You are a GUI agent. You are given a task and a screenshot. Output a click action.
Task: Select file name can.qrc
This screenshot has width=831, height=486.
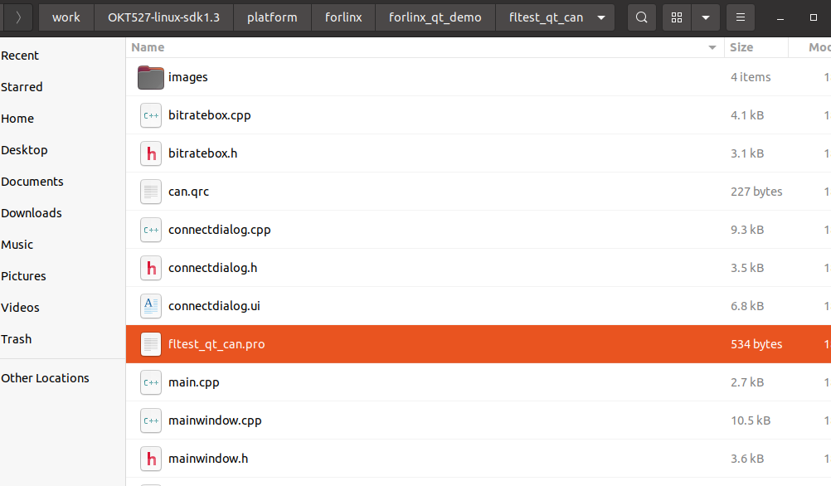tap(188, 192)
